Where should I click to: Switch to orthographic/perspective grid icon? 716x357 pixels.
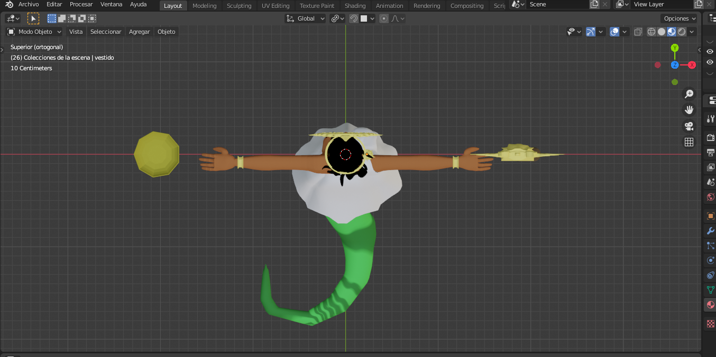pyautogui.click(x=689, y=142)
